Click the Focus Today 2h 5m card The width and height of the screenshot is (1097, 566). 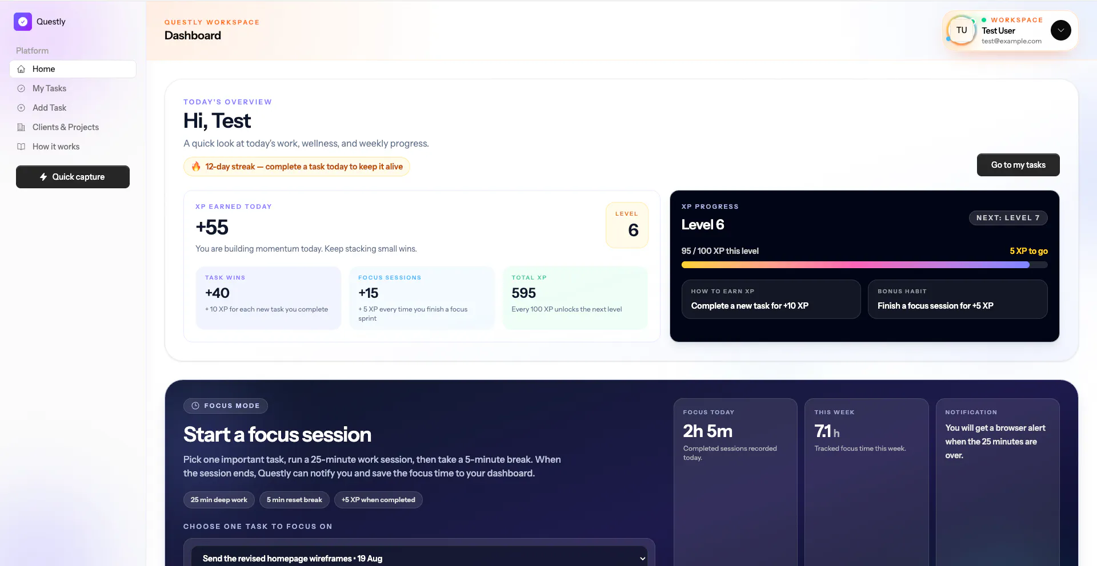coord(735,482)
